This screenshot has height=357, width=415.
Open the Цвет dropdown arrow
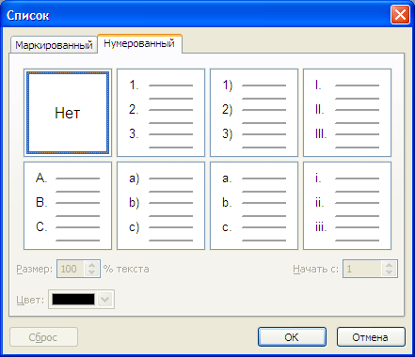[x=105, y=300]
